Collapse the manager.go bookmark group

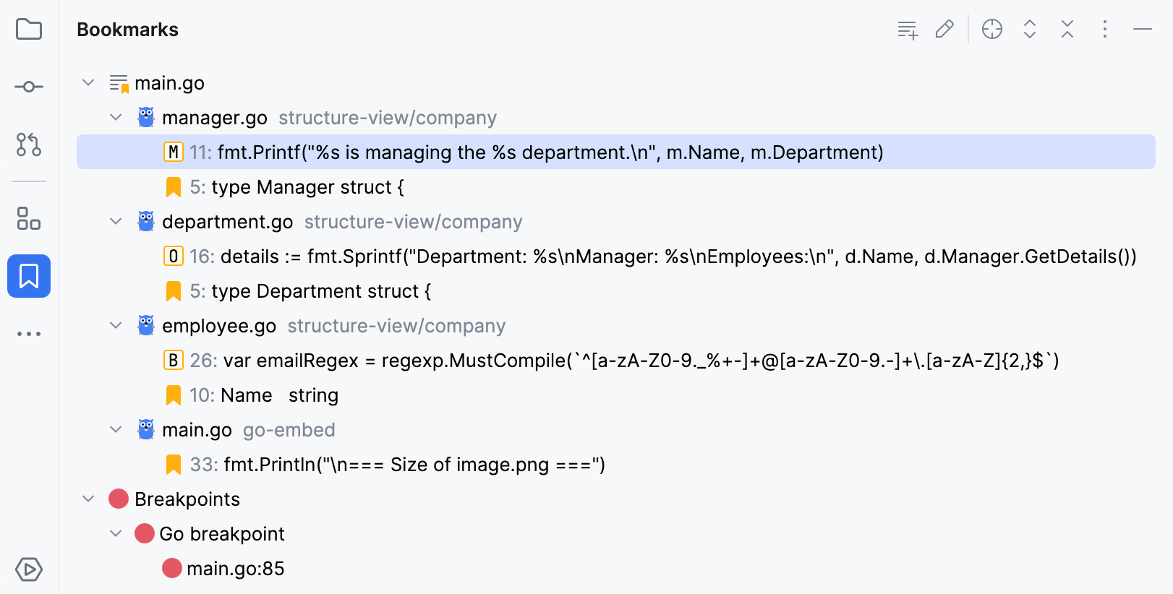coord(116,117)
